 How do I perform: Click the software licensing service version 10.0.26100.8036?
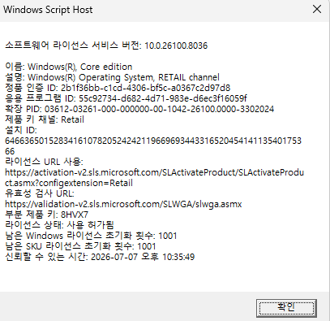(x=176, y=46)
